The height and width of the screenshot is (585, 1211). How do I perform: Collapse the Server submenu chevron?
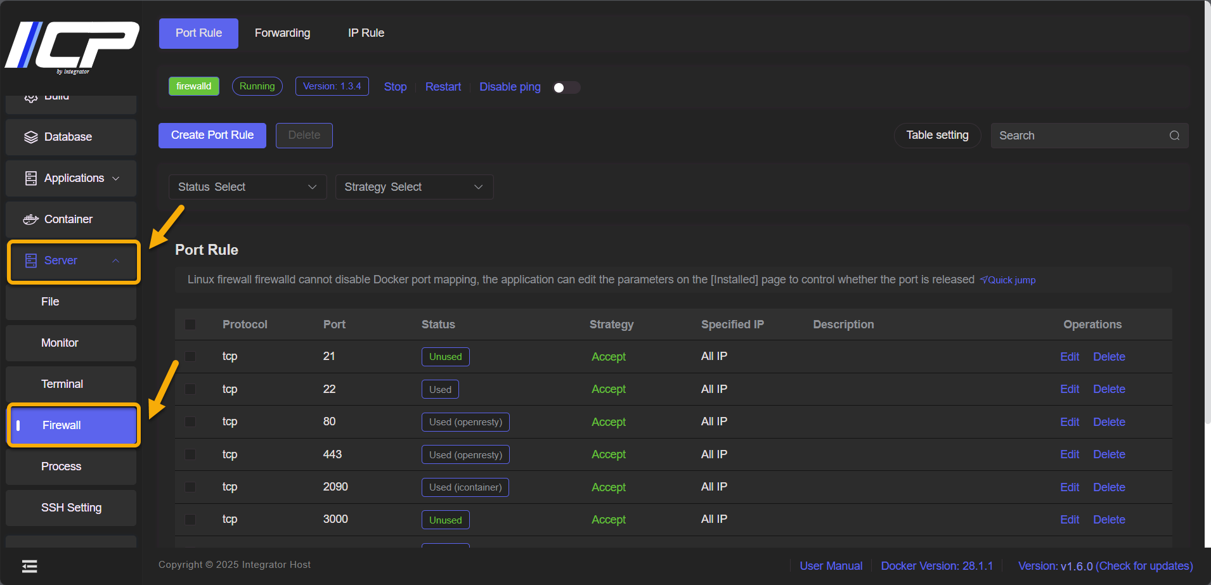(116, 260)
